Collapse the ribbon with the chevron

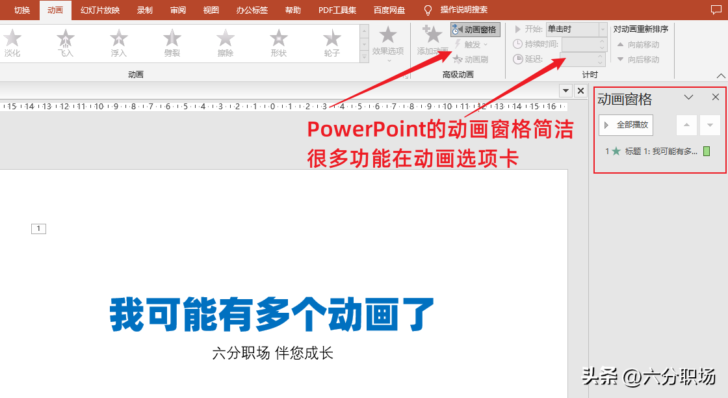pos(721,75)
